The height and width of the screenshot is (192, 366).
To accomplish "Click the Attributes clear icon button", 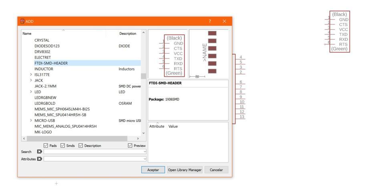I will click(40, 159).
